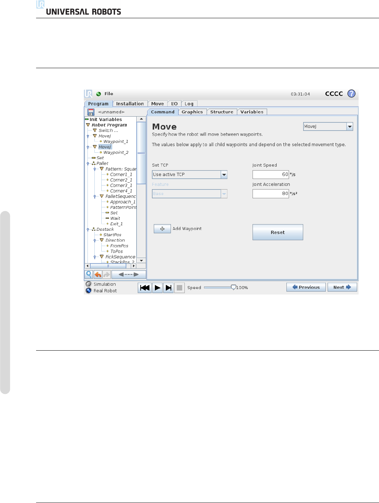
Task: Switch to the Variables tab
Action: [x=252, y=112]
